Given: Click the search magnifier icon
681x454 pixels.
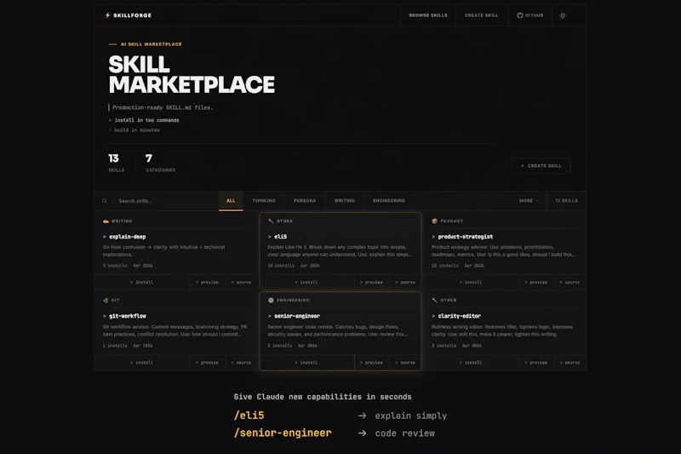Looking at the screenshot, I should [104, 201].
